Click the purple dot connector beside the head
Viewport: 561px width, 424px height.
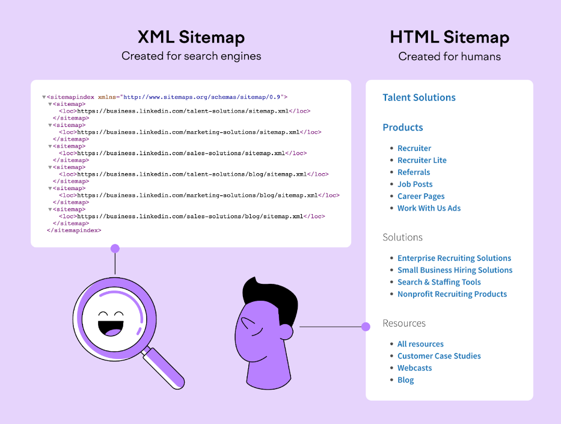(365, 327)
